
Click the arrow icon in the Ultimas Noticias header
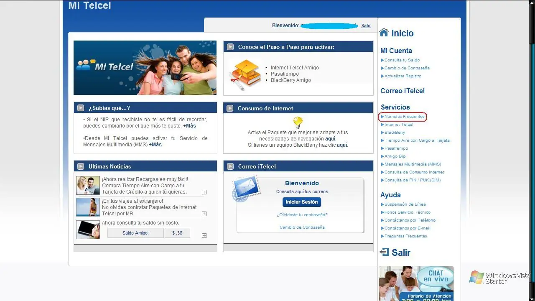(81, 166)
